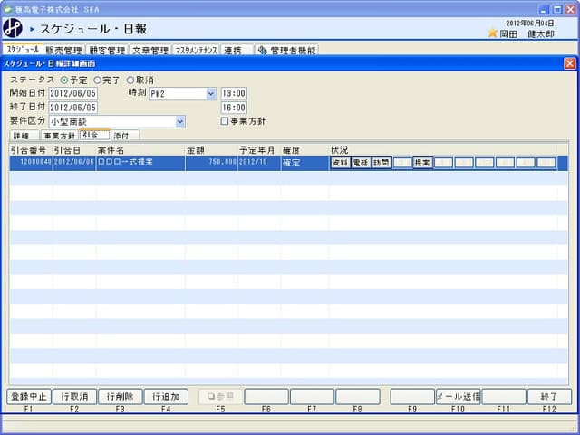This screenshot has height=435, width=580.
Task: Click the wrench icon on 管理者機能 tab
Action: 262,51
